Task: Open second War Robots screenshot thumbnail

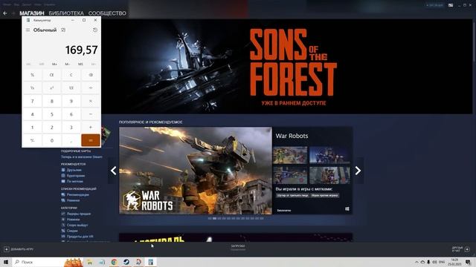Action: pyautogui.click(x=329, y=155)
